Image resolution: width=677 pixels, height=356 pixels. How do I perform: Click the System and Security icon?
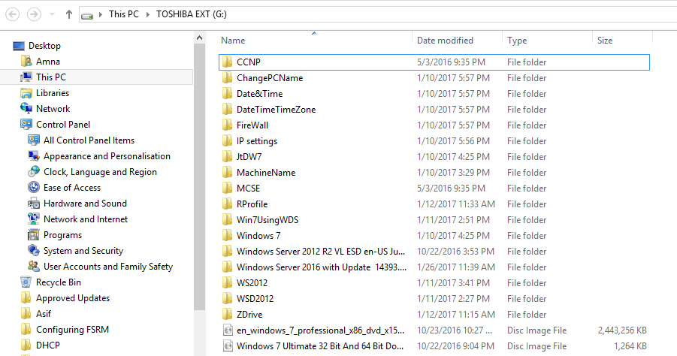point(34,250)
